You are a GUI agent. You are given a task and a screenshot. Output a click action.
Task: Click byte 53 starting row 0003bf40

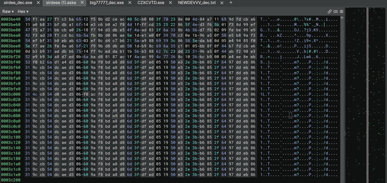(28, 62)
